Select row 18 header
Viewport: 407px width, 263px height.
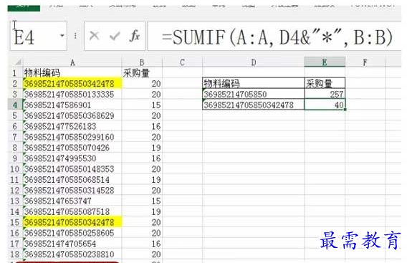[x=15, y=254]
